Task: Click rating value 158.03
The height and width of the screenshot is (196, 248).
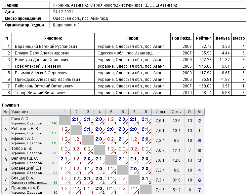Action: tap(205, 86)
